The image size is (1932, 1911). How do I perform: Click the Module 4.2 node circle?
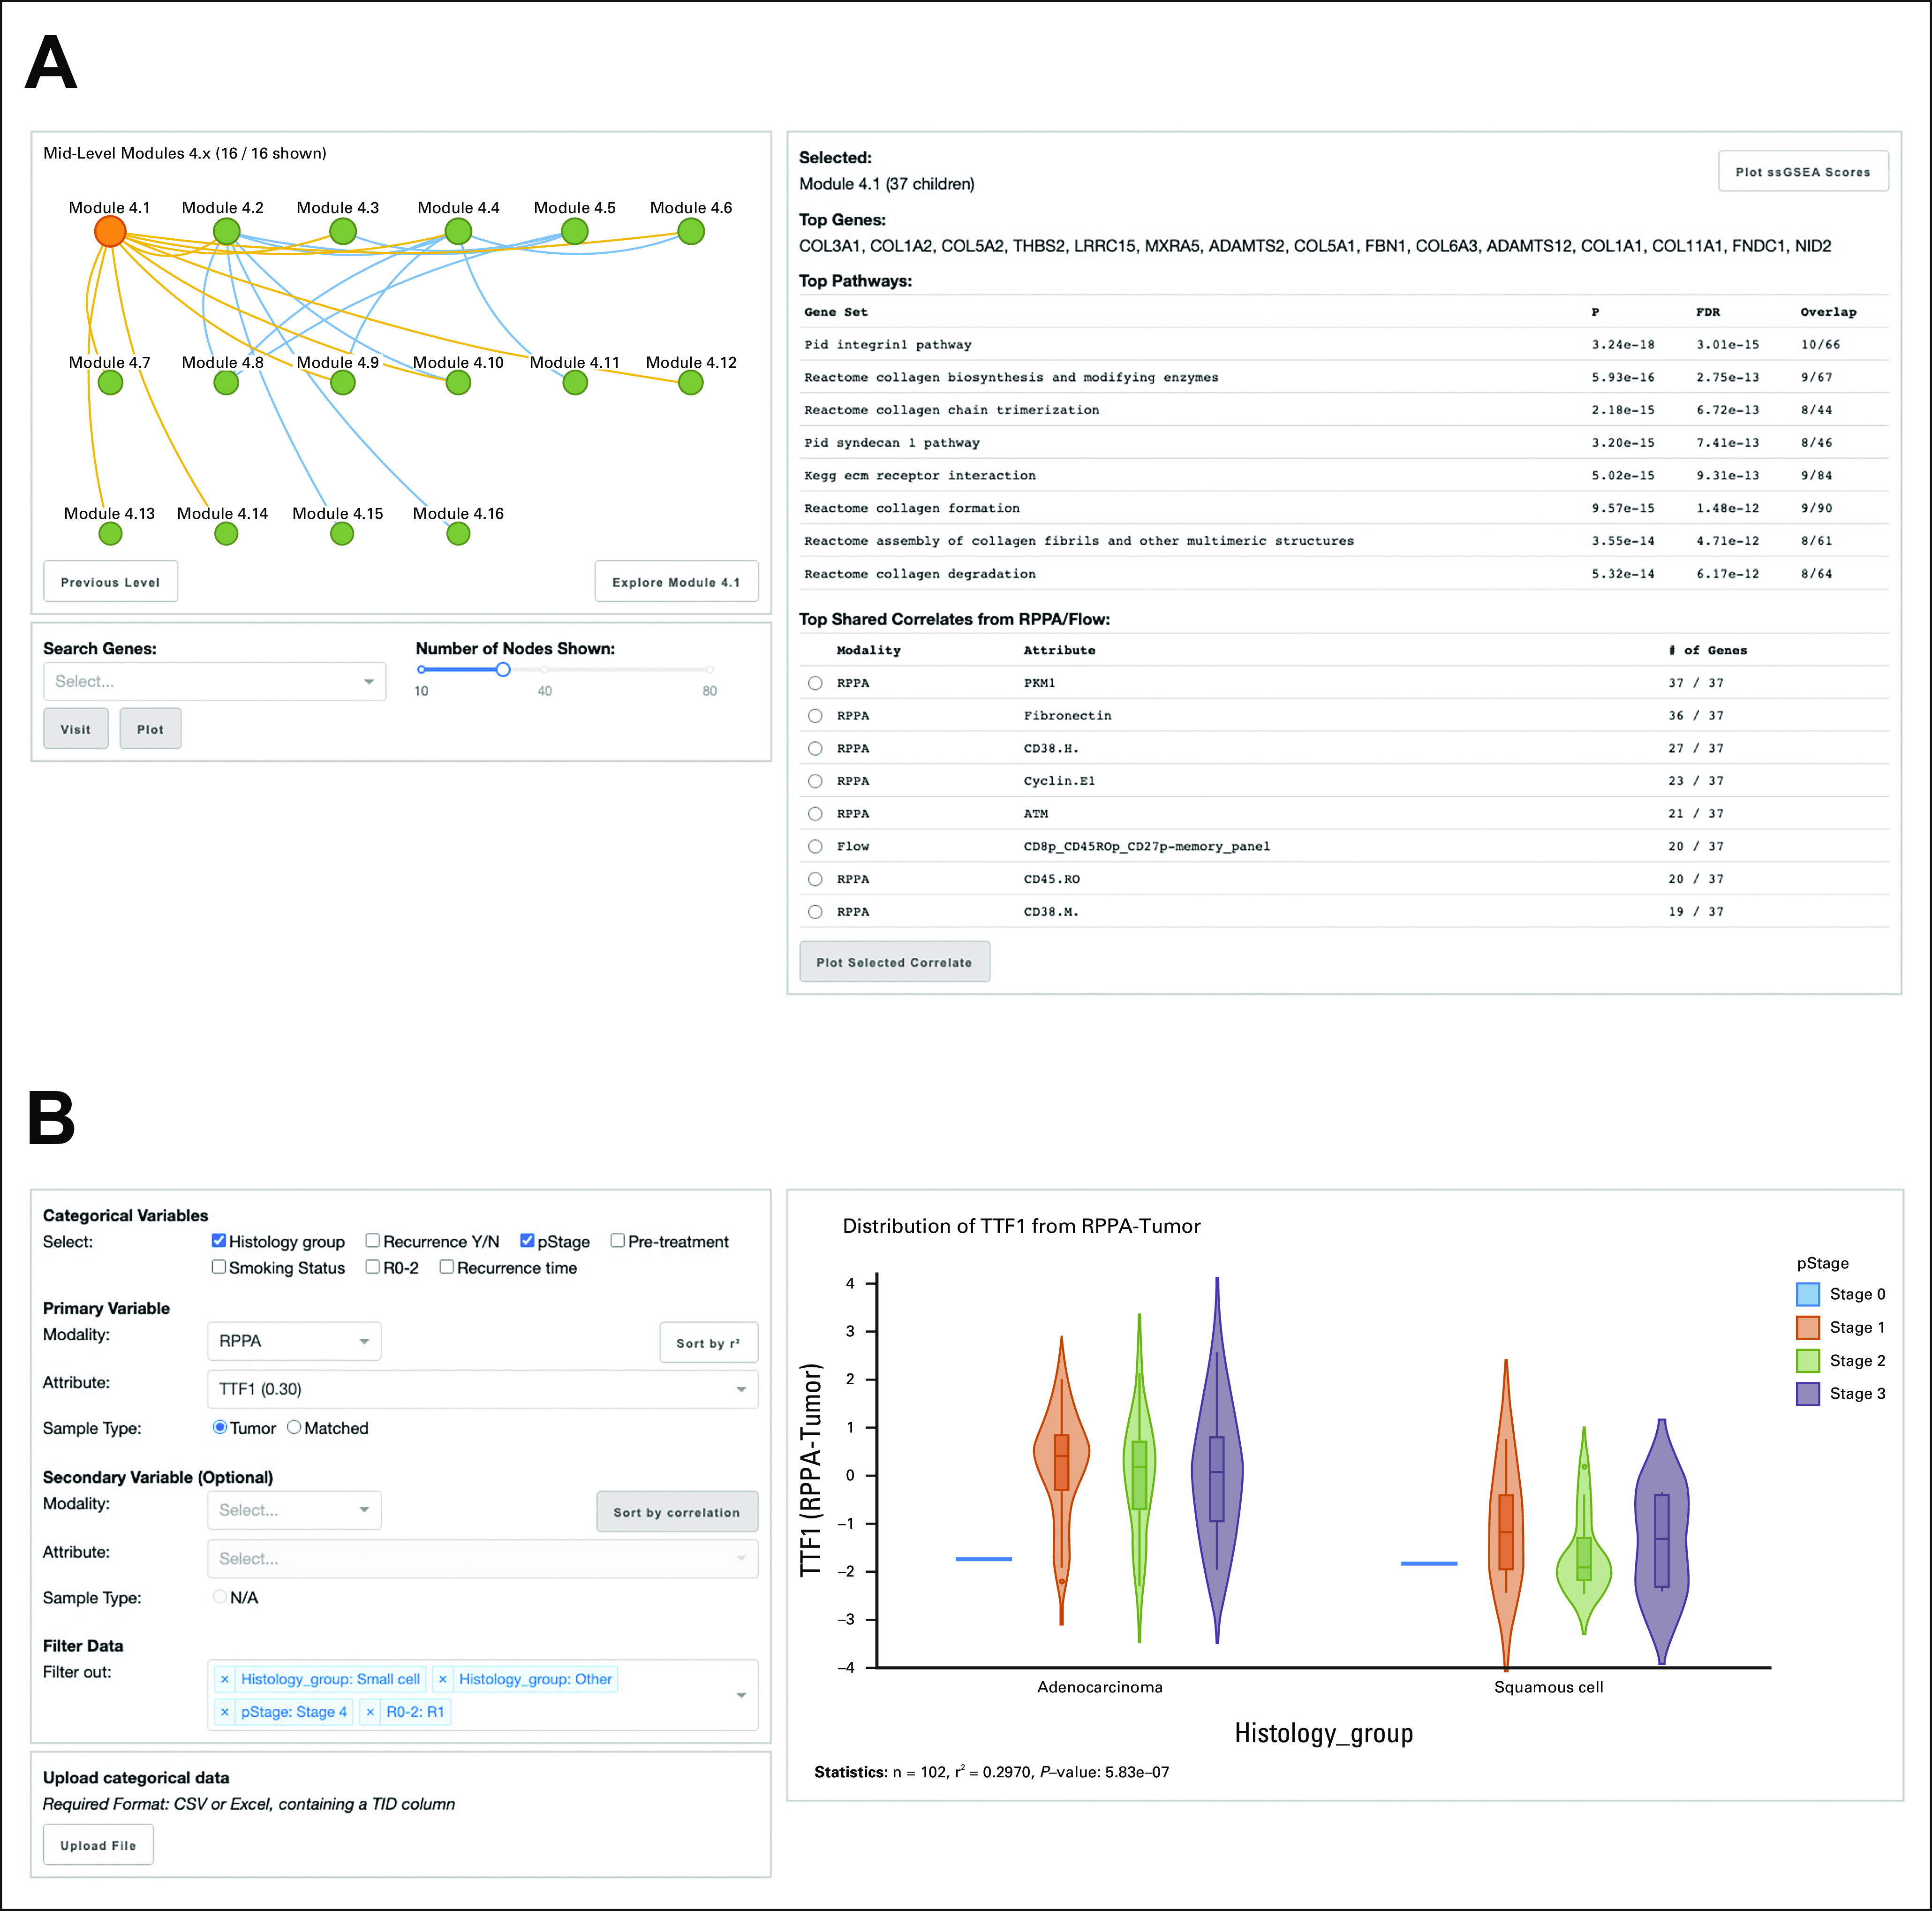(x=227, y=232)
